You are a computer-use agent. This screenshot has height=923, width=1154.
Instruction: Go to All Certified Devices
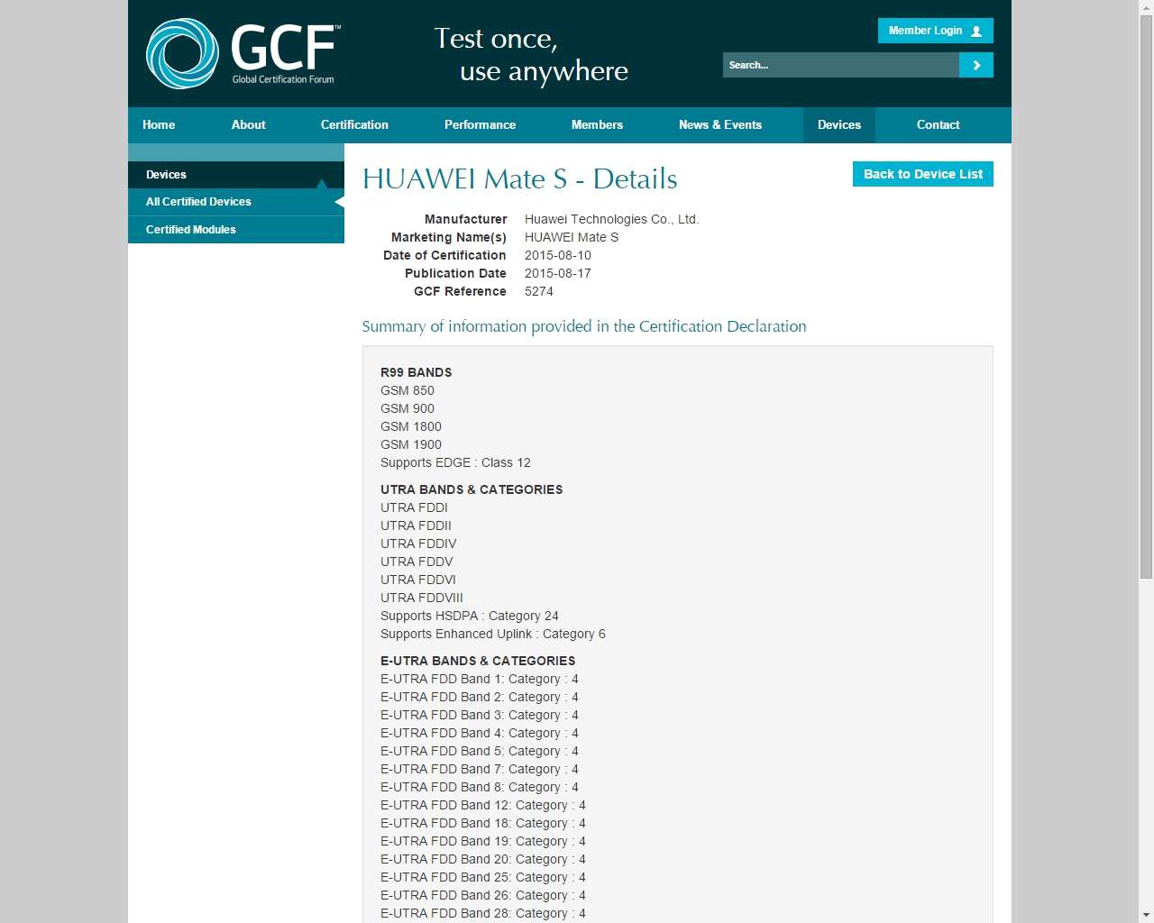pos(236,202)
